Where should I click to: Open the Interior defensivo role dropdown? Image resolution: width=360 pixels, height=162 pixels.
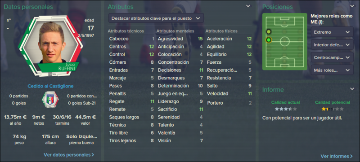(x=332, y=45)
